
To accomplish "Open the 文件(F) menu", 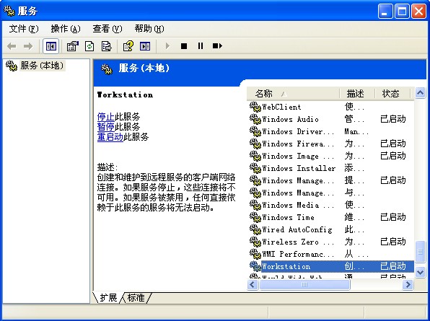I will [x=24, y=29].
